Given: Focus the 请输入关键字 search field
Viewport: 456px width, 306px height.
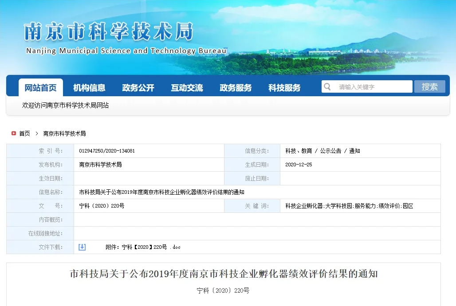Looking at the screenshot, I should click(373, 87).
